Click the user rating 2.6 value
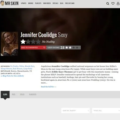The height and width of the screenshot is (120, 120). [62, 47]
